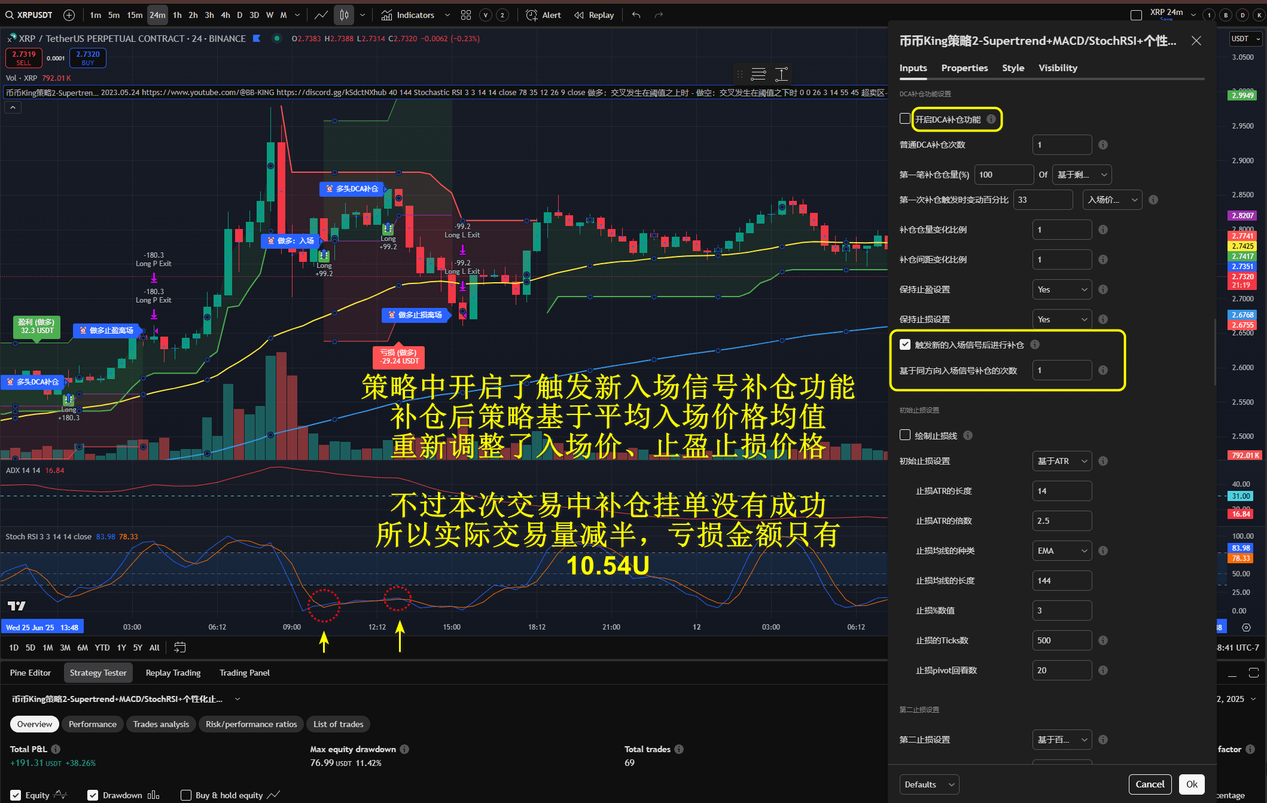Enable the 开启DCA补仓功能 checkbox
The width and height of the screenshot is (1267, 803).
coord(905,118)
